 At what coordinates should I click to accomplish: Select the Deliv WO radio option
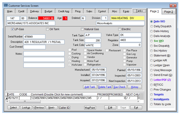point(151,21)
